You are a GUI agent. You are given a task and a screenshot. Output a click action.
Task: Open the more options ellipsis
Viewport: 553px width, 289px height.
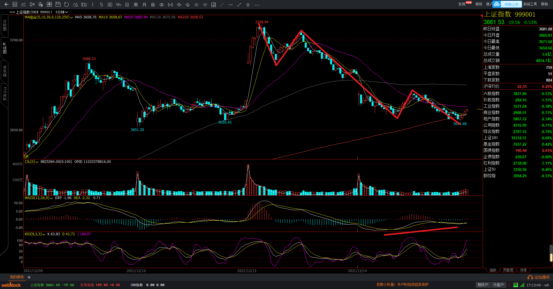click(x=257, y=5)
